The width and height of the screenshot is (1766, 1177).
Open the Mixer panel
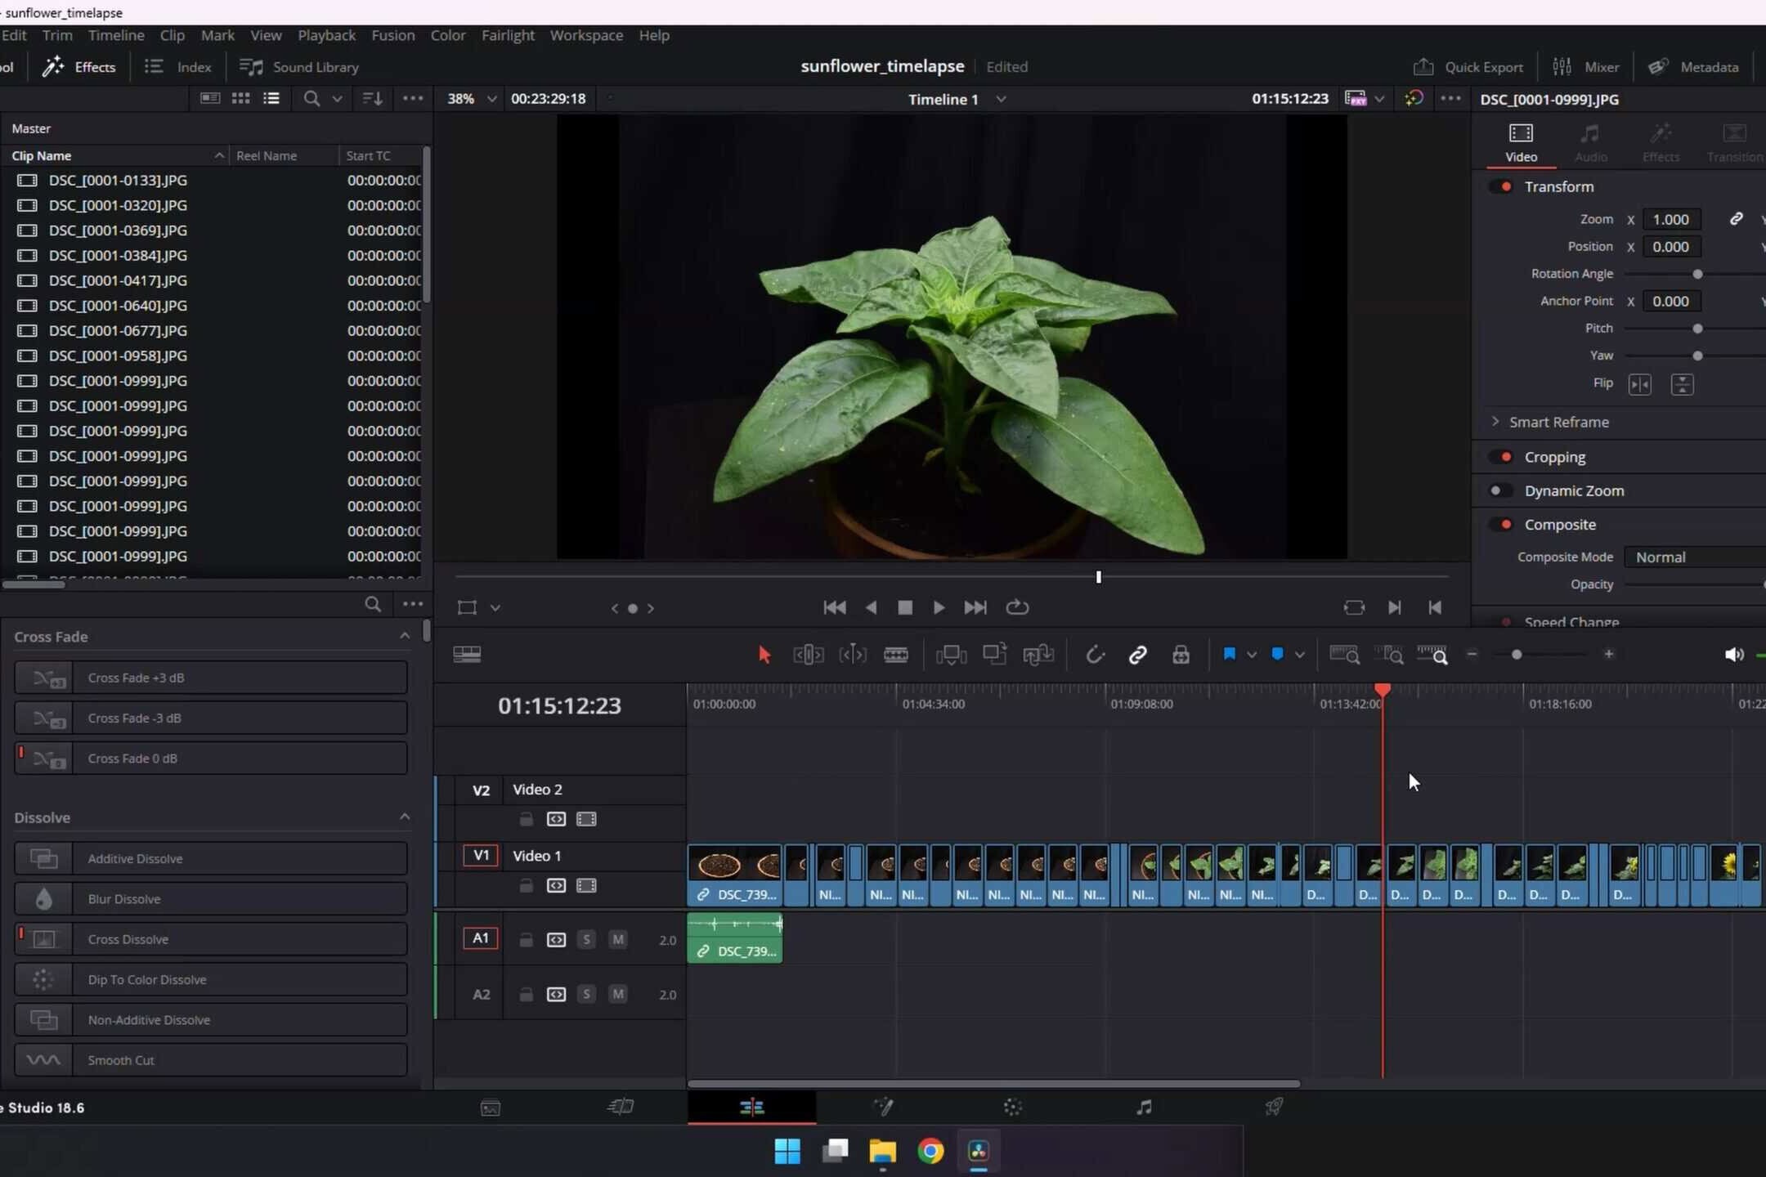1585,67
